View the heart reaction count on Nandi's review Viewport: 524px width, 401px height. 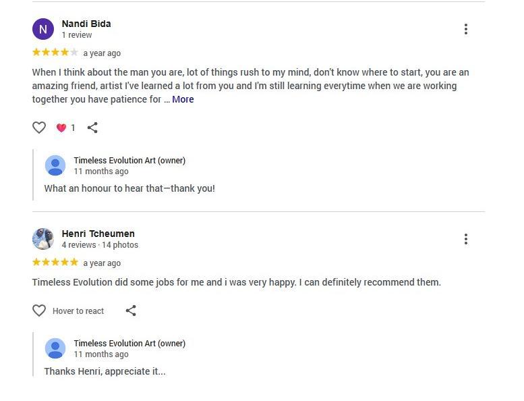[x=66, y=128]
